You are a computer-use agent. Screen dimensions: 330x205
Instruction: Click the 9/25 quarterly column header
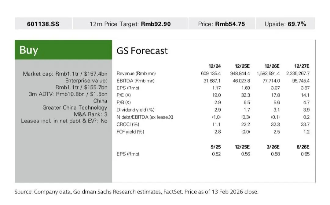(216, 147)
